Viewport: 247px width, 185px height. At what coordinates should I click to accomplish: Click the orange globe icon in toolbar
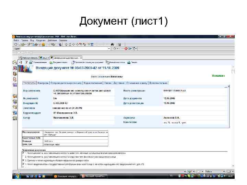tap(43, 45)
